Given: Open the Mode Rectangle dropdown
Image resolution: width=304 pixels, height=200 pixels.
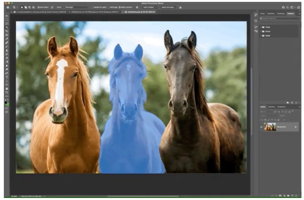Looking at the screenshot, I should pos(76,7).
